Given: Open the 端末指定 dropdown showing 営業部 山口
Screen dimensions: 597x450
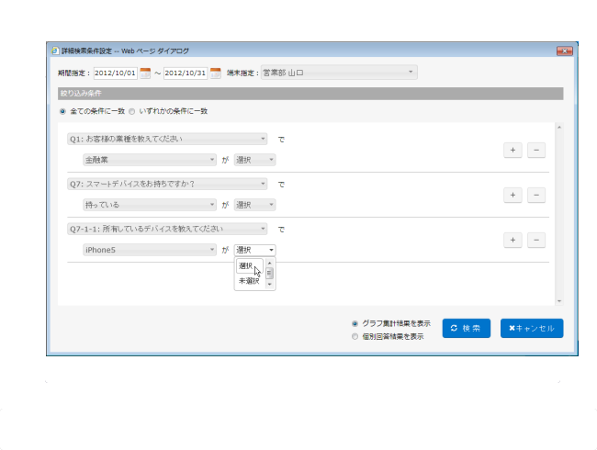Looking at the screenshot, I should click(339, 72).
